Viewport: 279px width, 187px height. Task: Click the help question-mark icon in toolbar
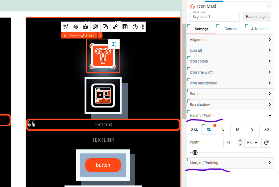pos(135,27)
